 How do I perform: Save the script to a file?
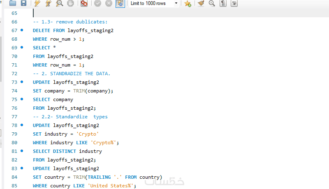coord(23,3)
